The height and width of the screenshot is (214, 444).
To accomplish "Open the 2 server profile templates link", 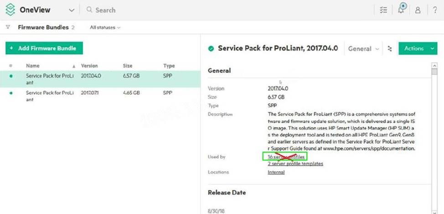I will pos(295,163).
